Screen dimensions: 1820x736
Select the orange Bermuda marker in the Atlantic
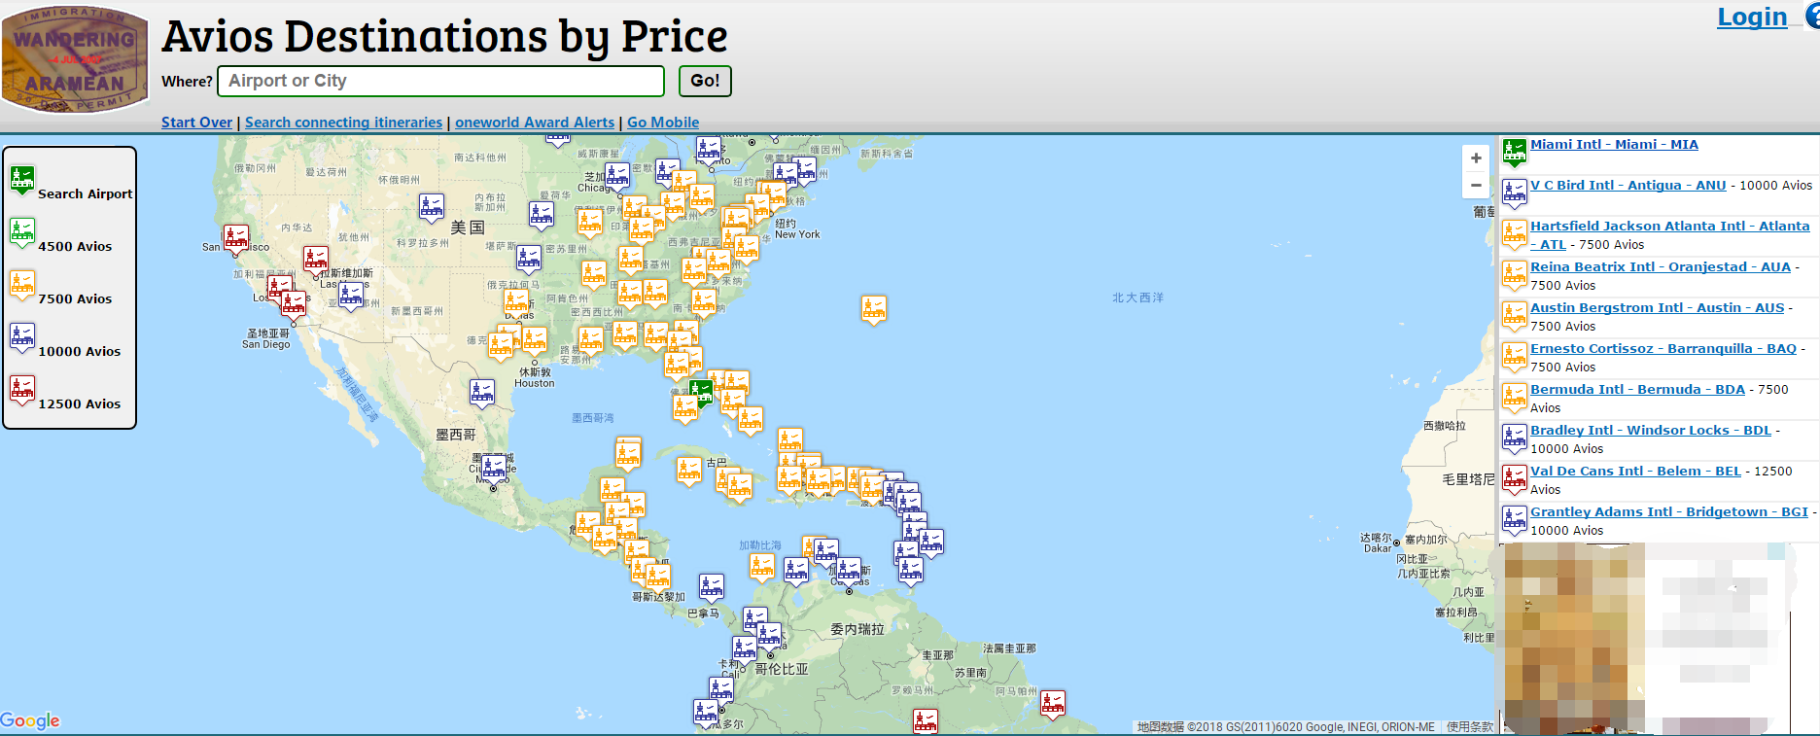pyautogui.click(x=874, y=309)
